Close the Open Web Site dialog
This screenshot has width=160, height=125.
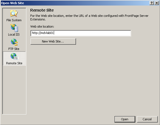157,3
